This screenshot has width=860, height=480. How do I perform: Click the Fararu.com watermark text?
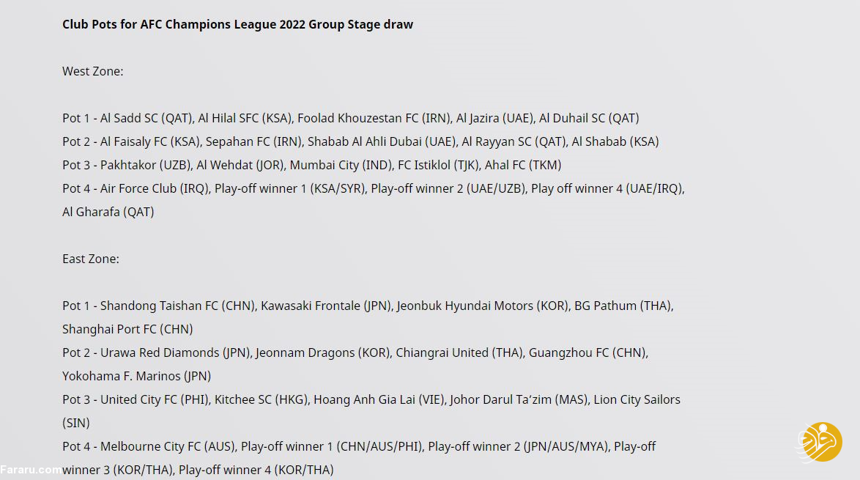coord(31,469)
